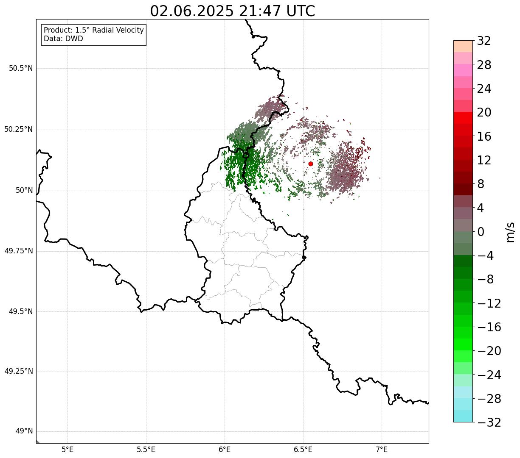Viewport: 520px width, 458px height.
Task: Click the Product: 1.5° Radial Velocity label
Action: point(94,31)
